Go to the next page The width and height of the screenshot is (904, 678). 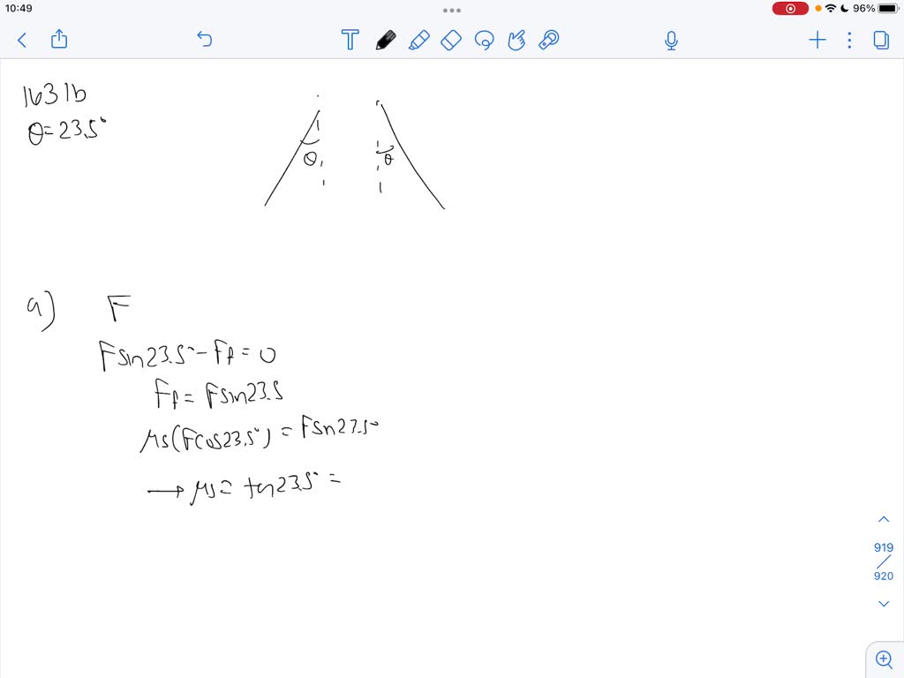tap(883, 604)
